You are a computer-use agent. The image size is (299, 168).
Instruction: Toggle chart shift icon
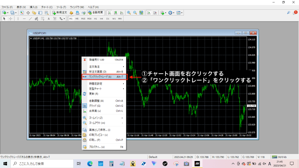coord(155,13)
